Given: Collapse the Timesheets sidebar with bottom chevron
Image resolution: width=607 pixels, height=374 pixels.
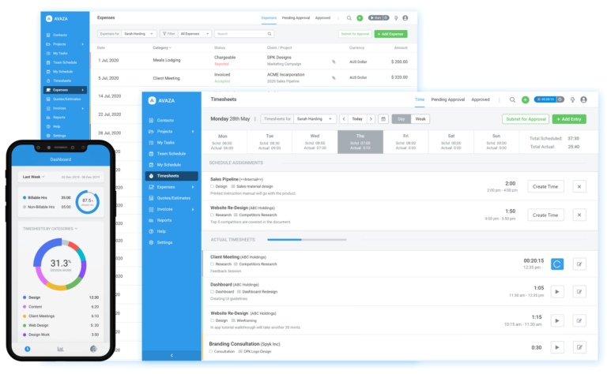Looking at the screenshot, I should coord(172,355).
